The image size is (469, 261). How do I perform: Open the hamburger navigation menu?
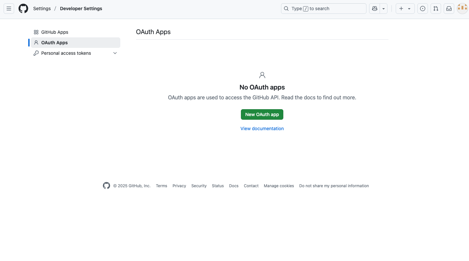(9, 9)
